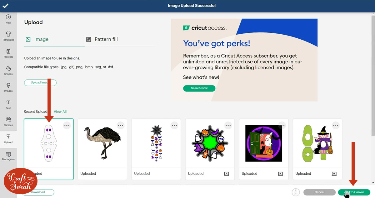Select the Halloween garland upload thumbnail
This screenshot has width=375, height=198.
point(156,143)
